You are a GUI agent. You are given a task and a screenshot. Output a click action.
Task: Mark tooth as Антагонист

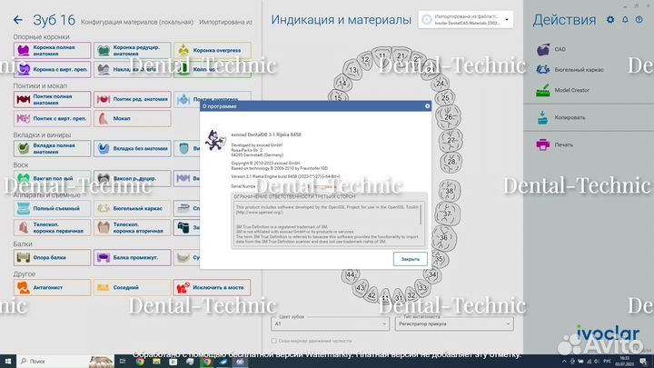(52, 287)
